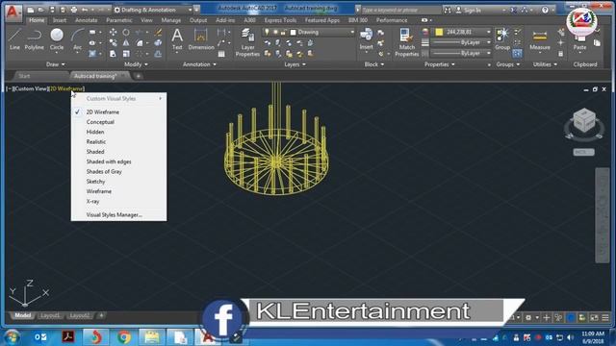
Task: Switch to the Parametric tab
Action: tap(119, 20)
